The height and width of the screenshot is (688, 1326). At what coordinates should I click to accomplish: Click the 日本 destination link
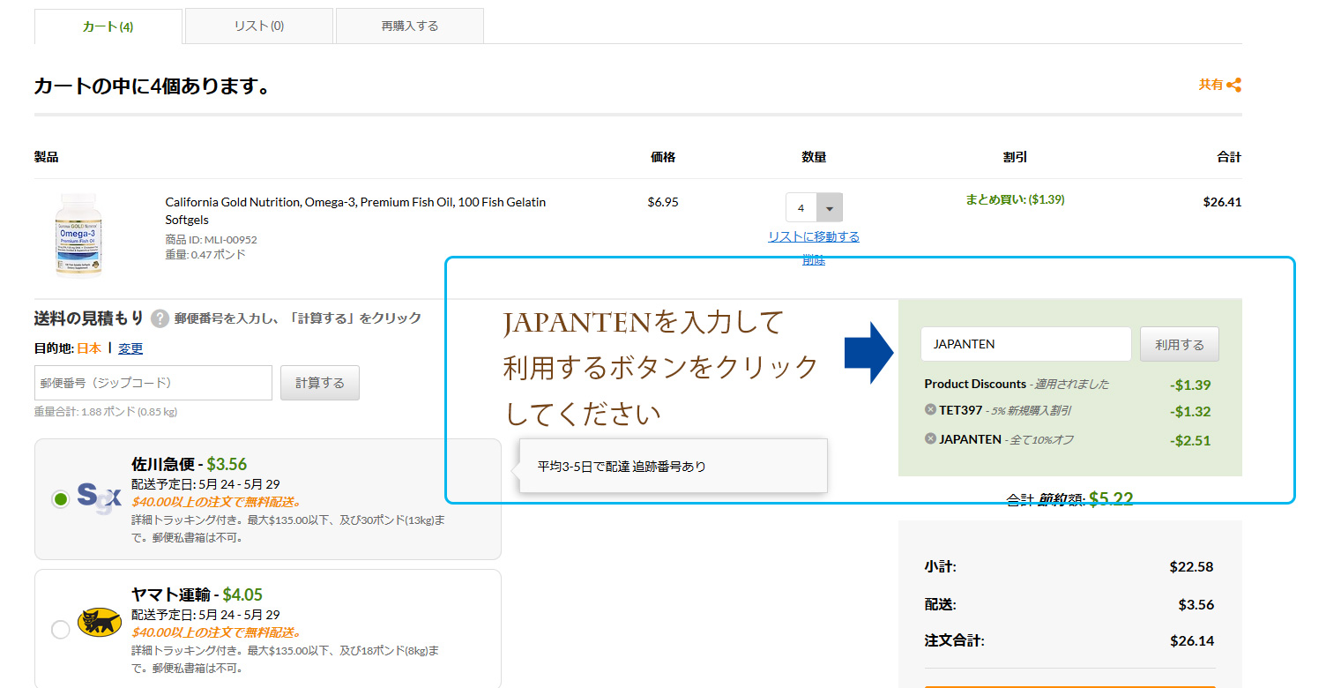(89, 348)
